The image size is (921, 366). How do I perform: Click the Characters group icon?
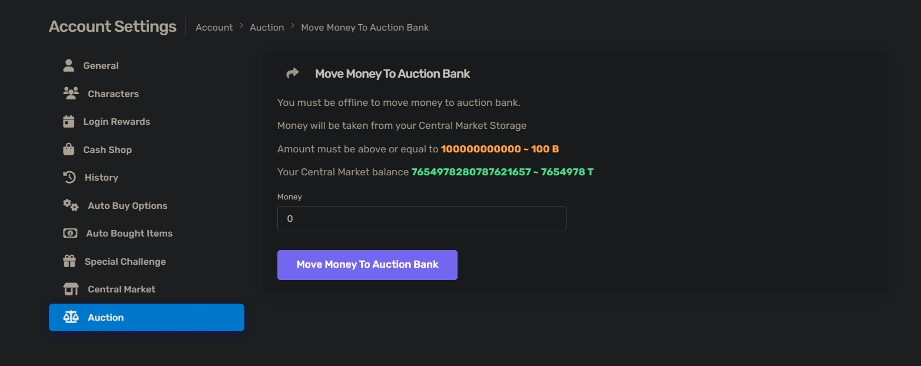point(71,93)
